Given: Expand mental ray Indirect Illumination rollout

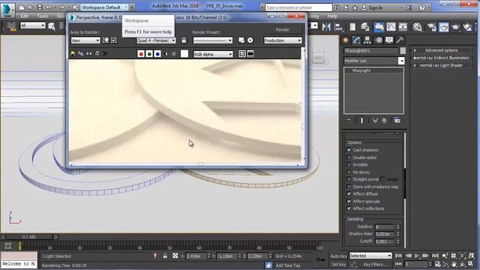Looking at the screenshot, I should (441, 58).
